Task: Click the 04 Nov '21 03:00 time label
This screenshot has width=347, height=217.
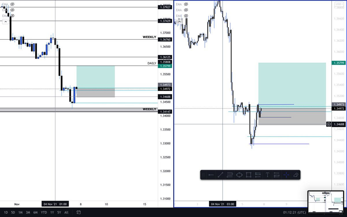Action: point(223,204)
